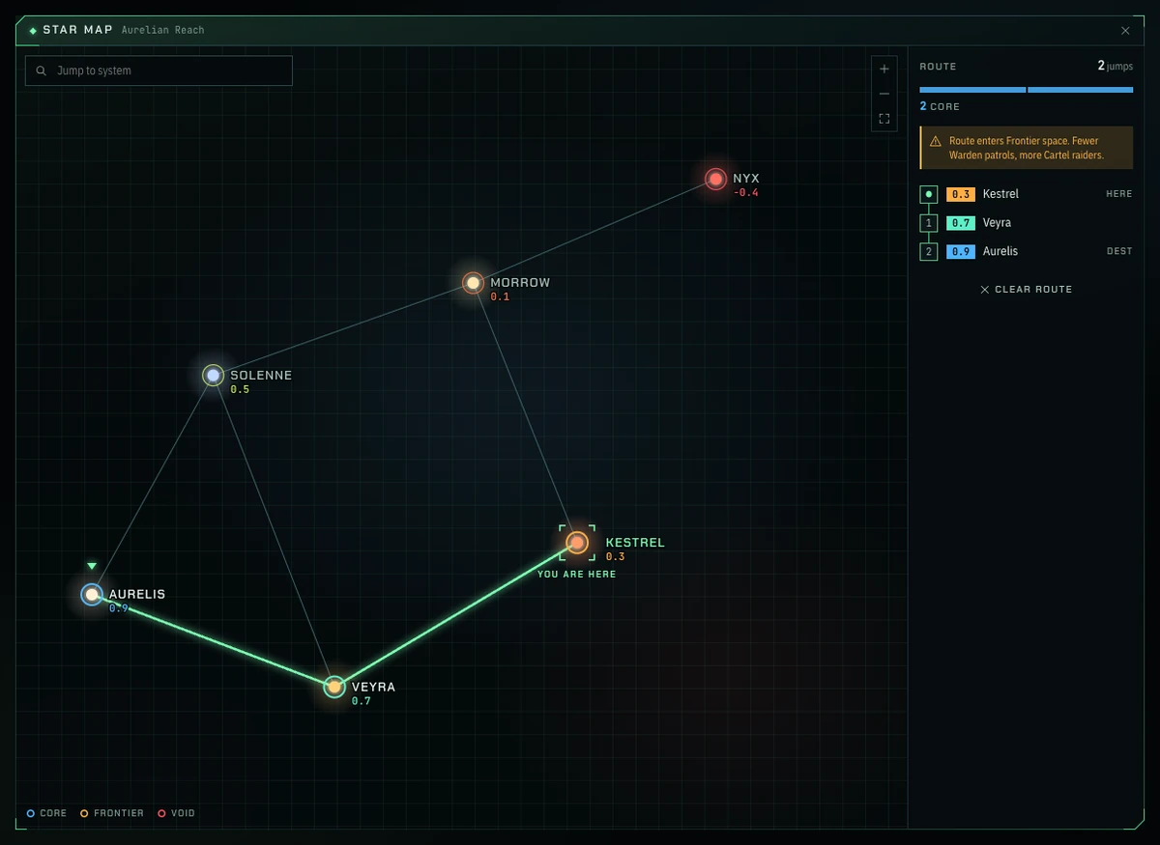This screenshot has height=845, width=1160.
Task: Click the first route progress segment
Action: [x=972, y=90]
